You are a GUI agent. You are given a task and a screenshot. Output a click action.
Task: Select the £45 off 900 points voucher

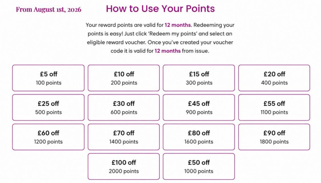[x=199, y=107]
